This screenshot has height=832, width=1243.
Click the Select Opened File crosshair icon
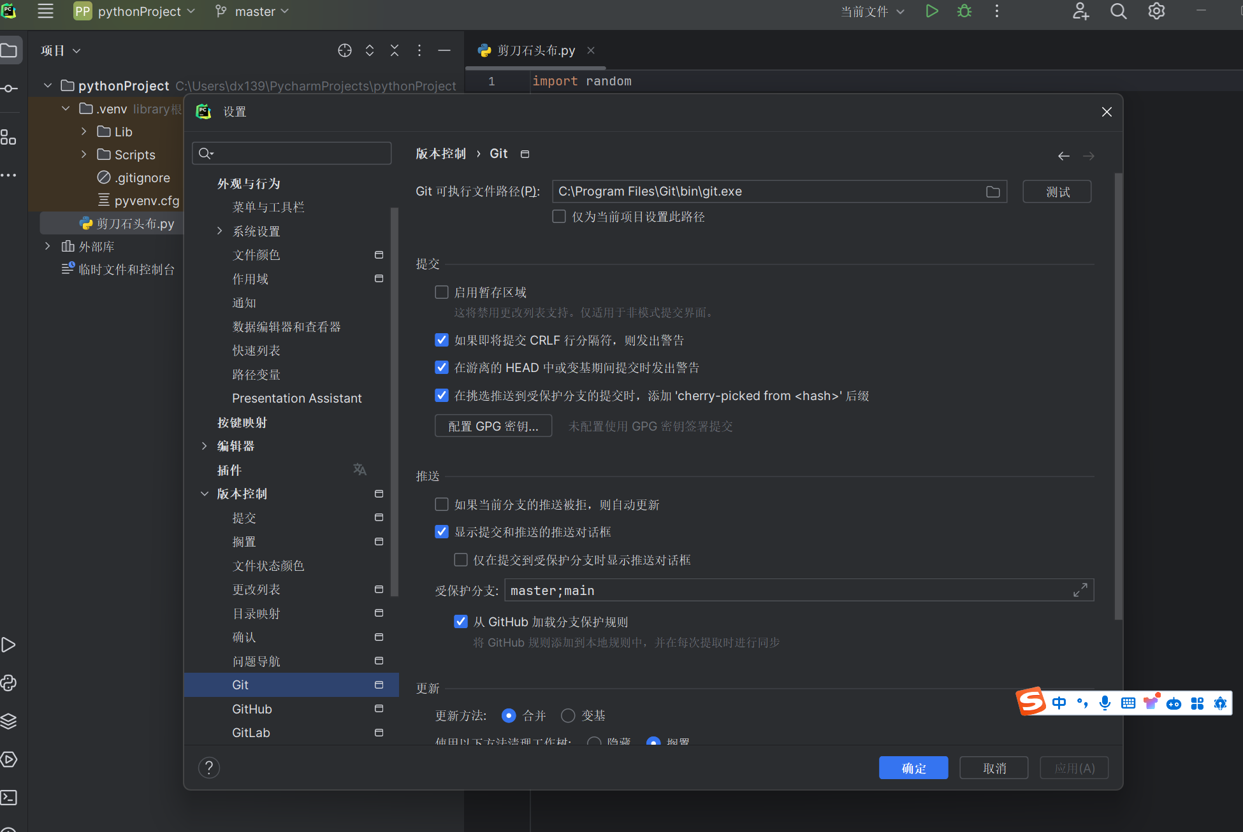click(x=344, y=50)
